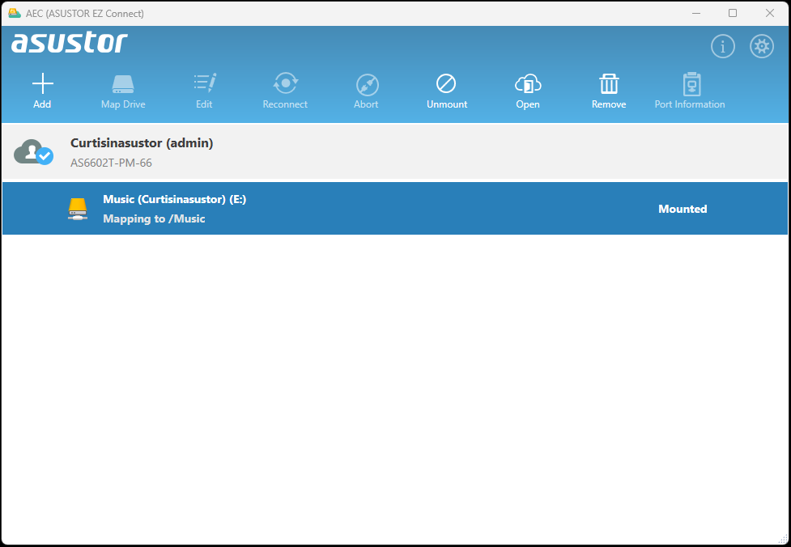
Task: Click the AEC app icon in title bar
Action: pos(14,13)
